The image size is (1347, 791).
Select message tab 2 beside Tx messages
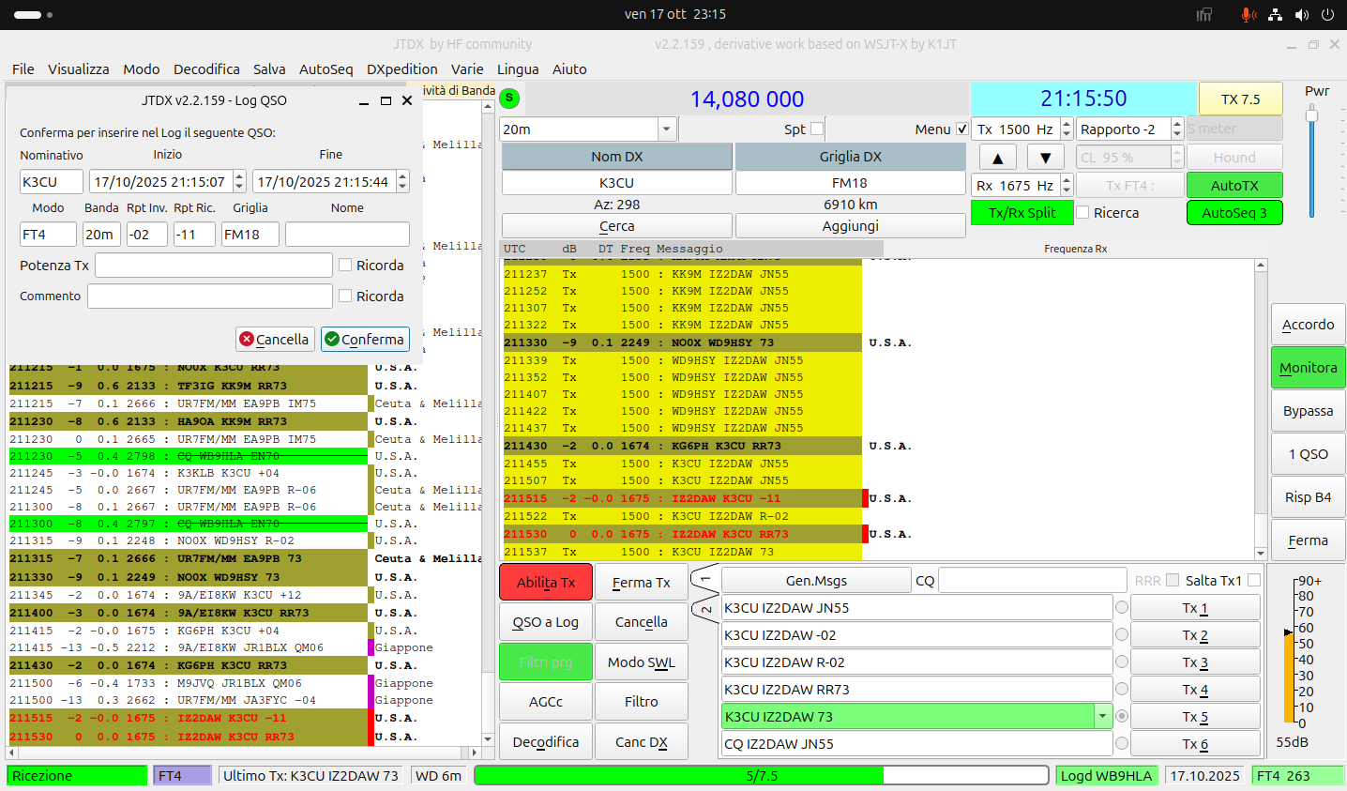704,609
